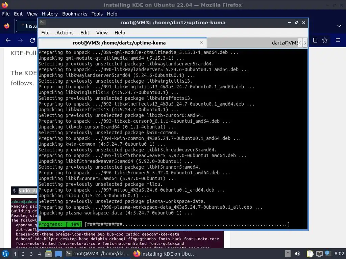Select the Installing KDE Firefox taskbar entry
The image size is (346, 259).
165,254
